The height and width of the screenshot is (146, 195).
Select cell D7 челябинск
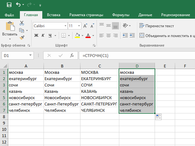pyautogui.click(x=137, y=110)
